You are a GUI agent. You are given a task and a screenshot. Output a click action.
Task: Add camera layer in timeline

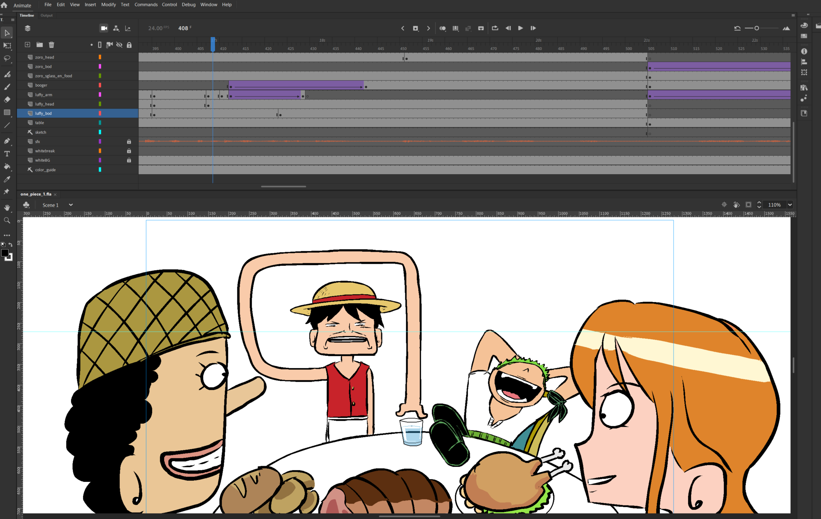coord(104,28)
